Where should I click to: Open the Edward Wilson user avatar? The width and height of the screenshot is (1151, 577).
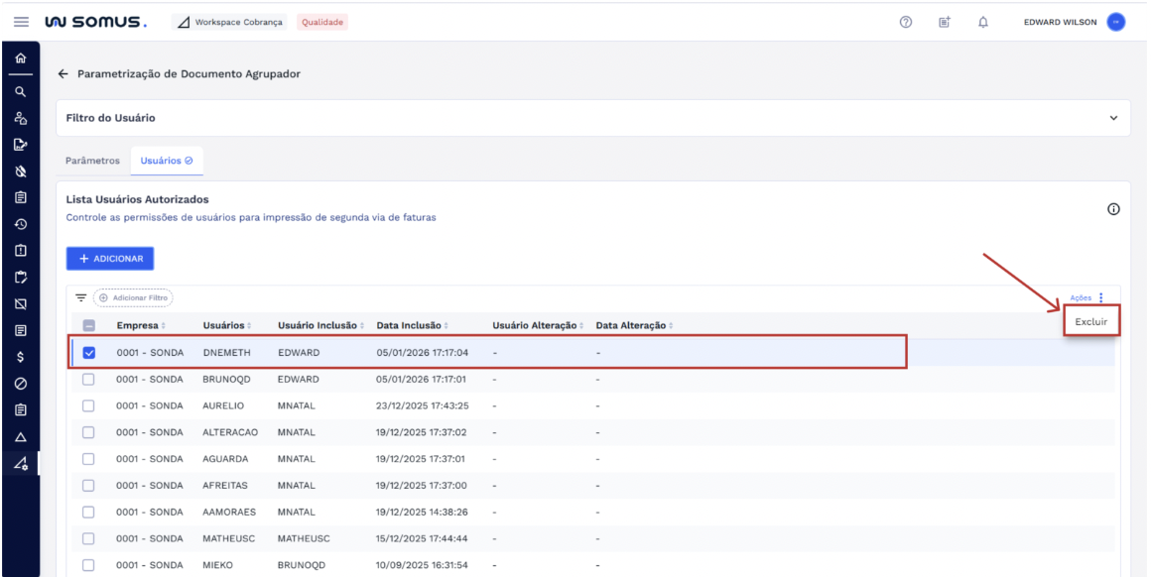[1116, 22]
